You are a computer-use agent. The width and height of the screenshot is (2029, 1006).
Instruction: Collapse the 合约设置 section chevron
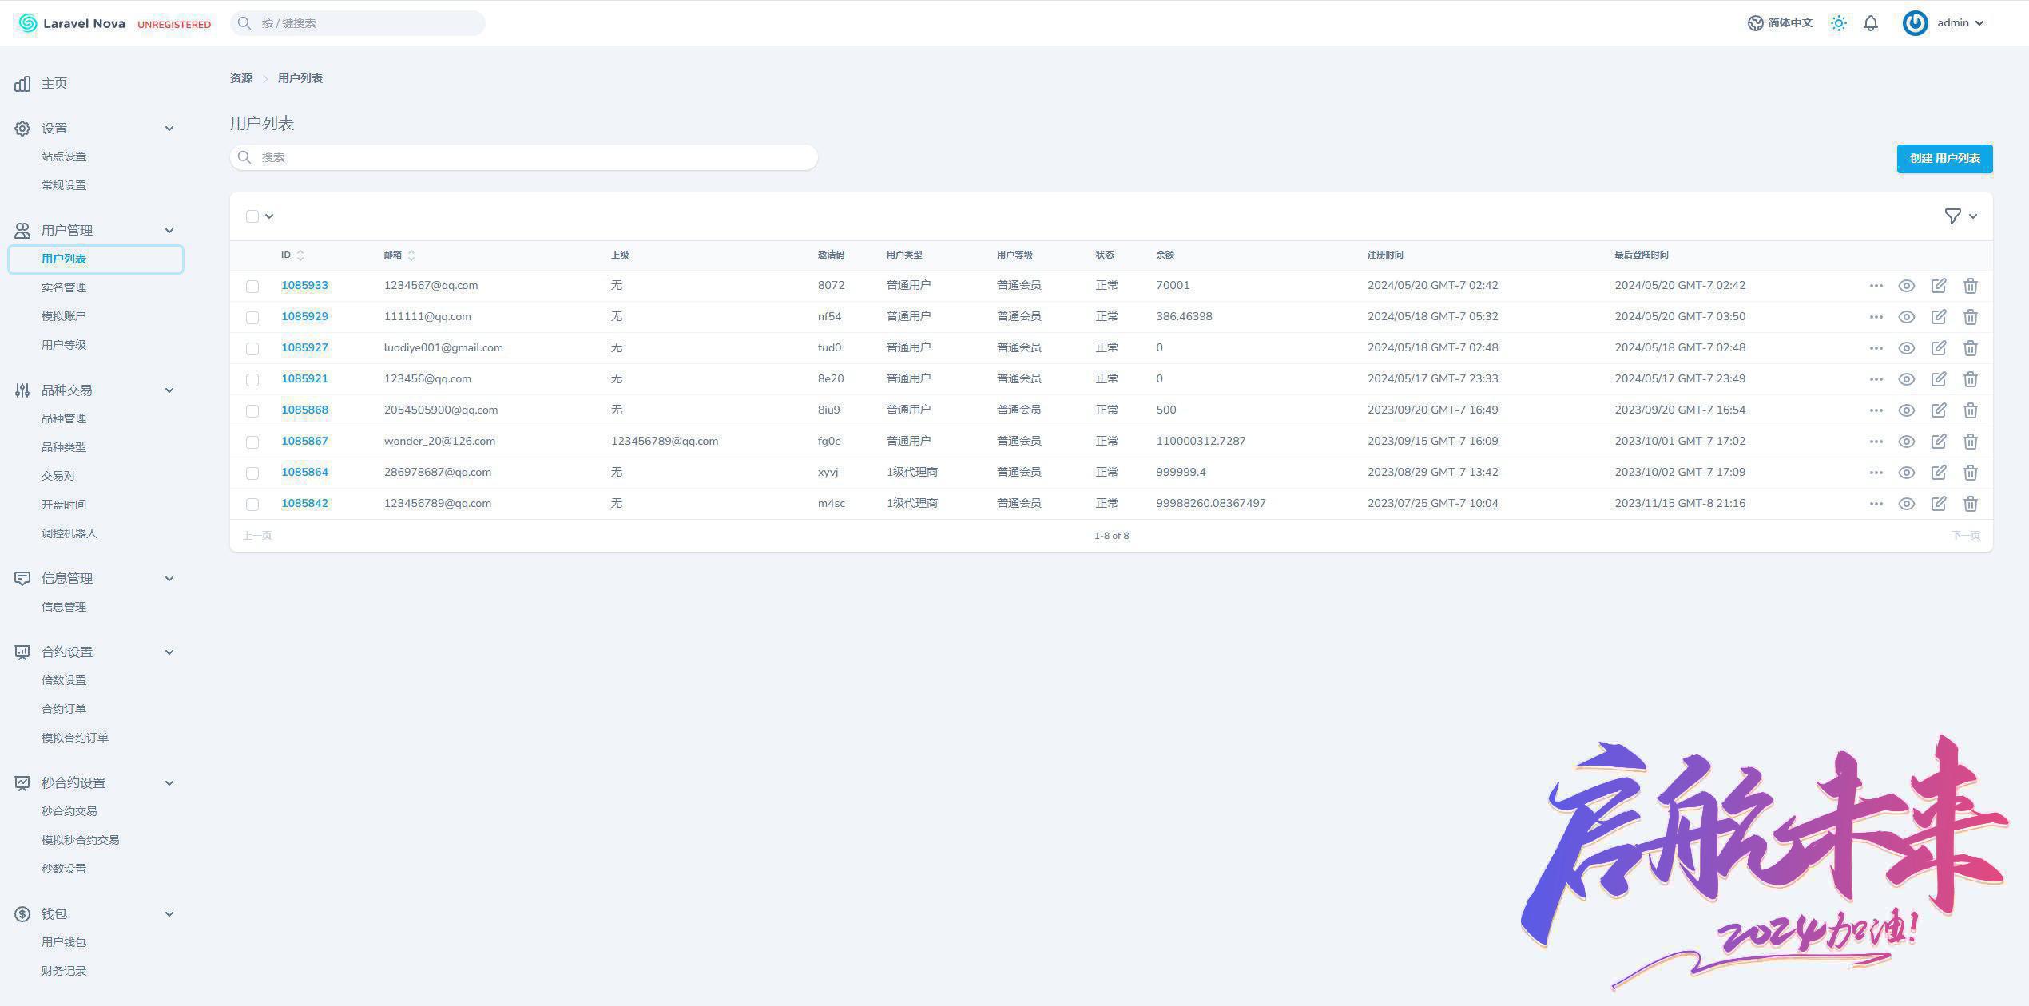(169, 652)
